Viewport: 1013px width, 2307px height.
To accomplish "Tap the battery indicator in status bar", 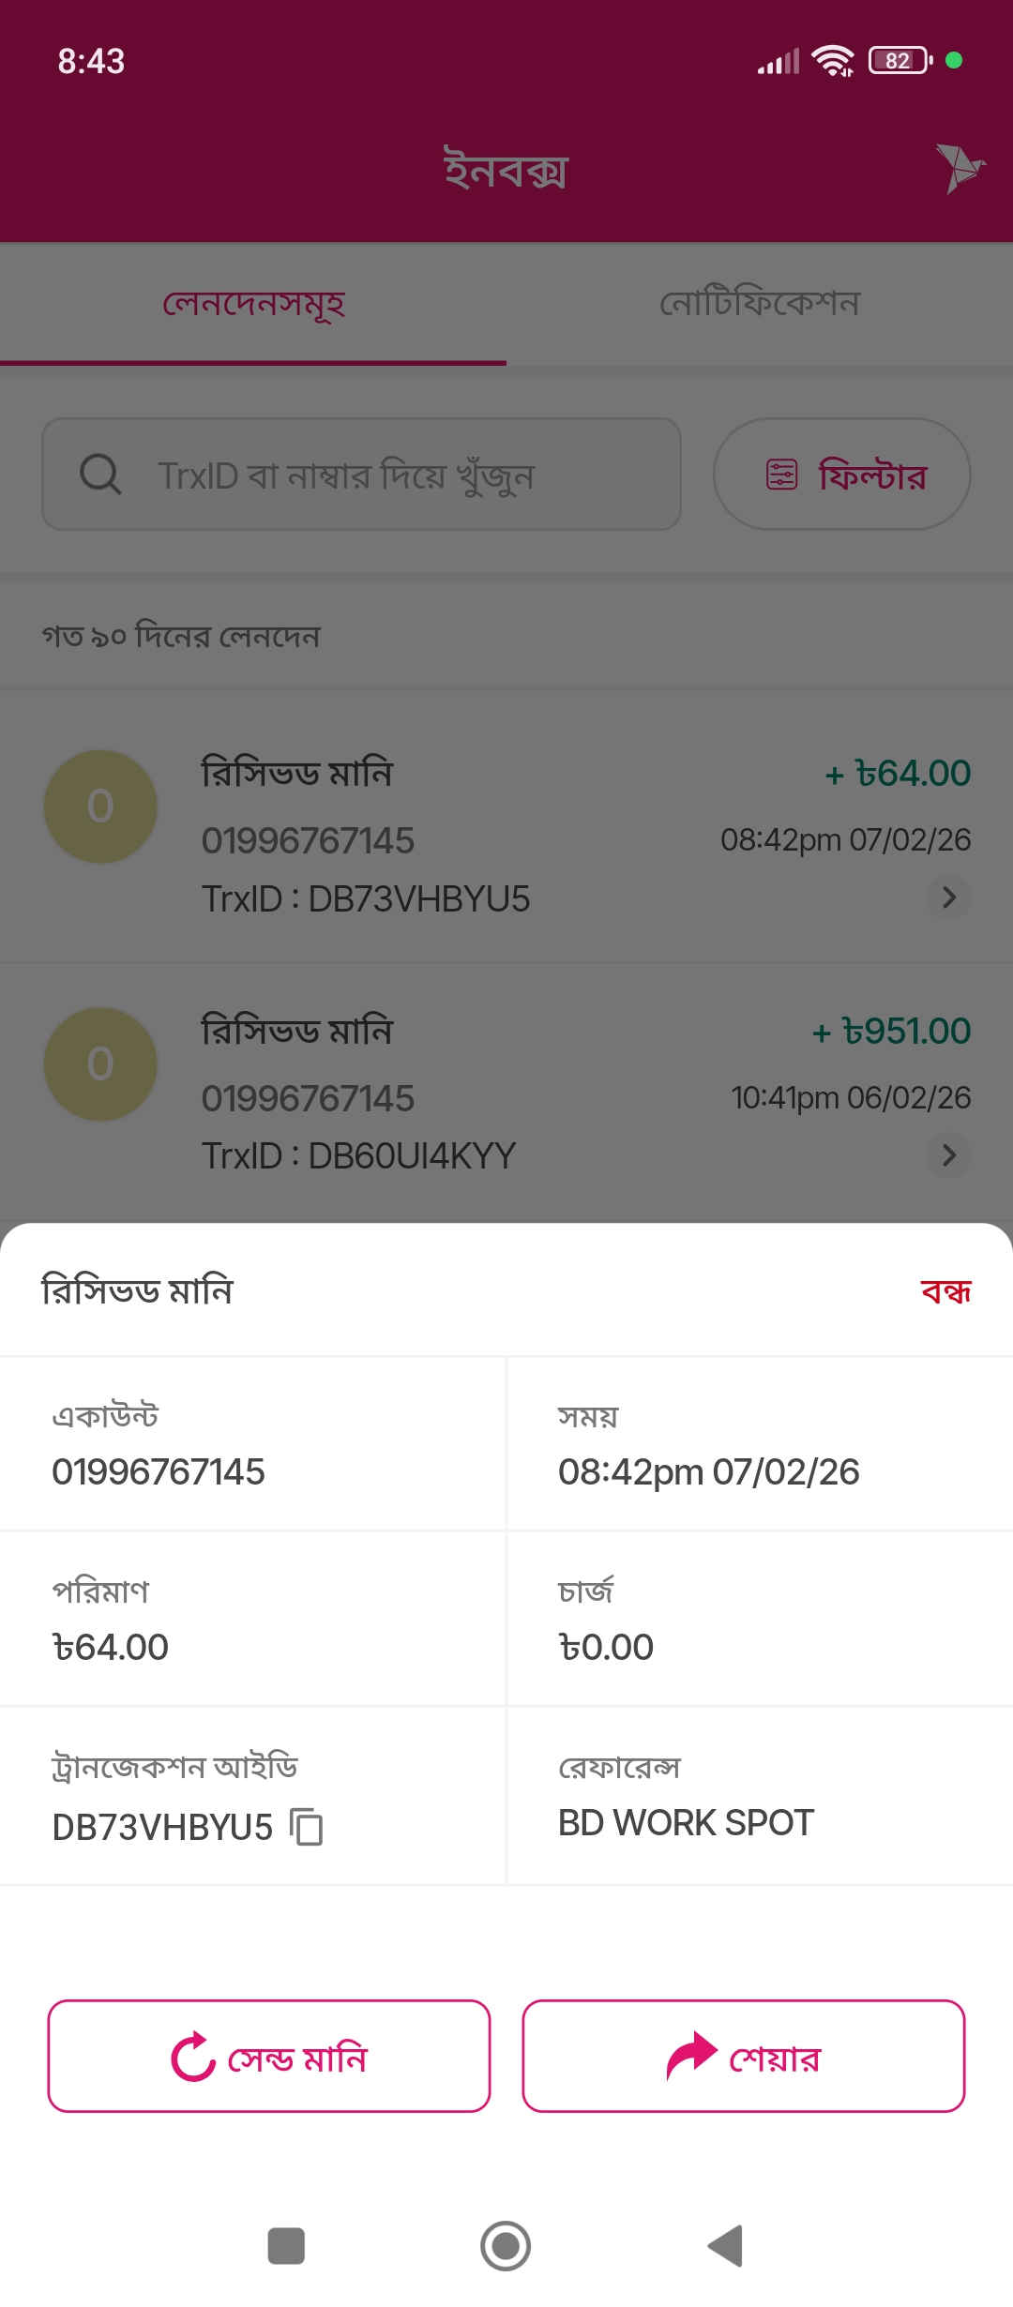I will pyautogui.click(x=900, y=61).
